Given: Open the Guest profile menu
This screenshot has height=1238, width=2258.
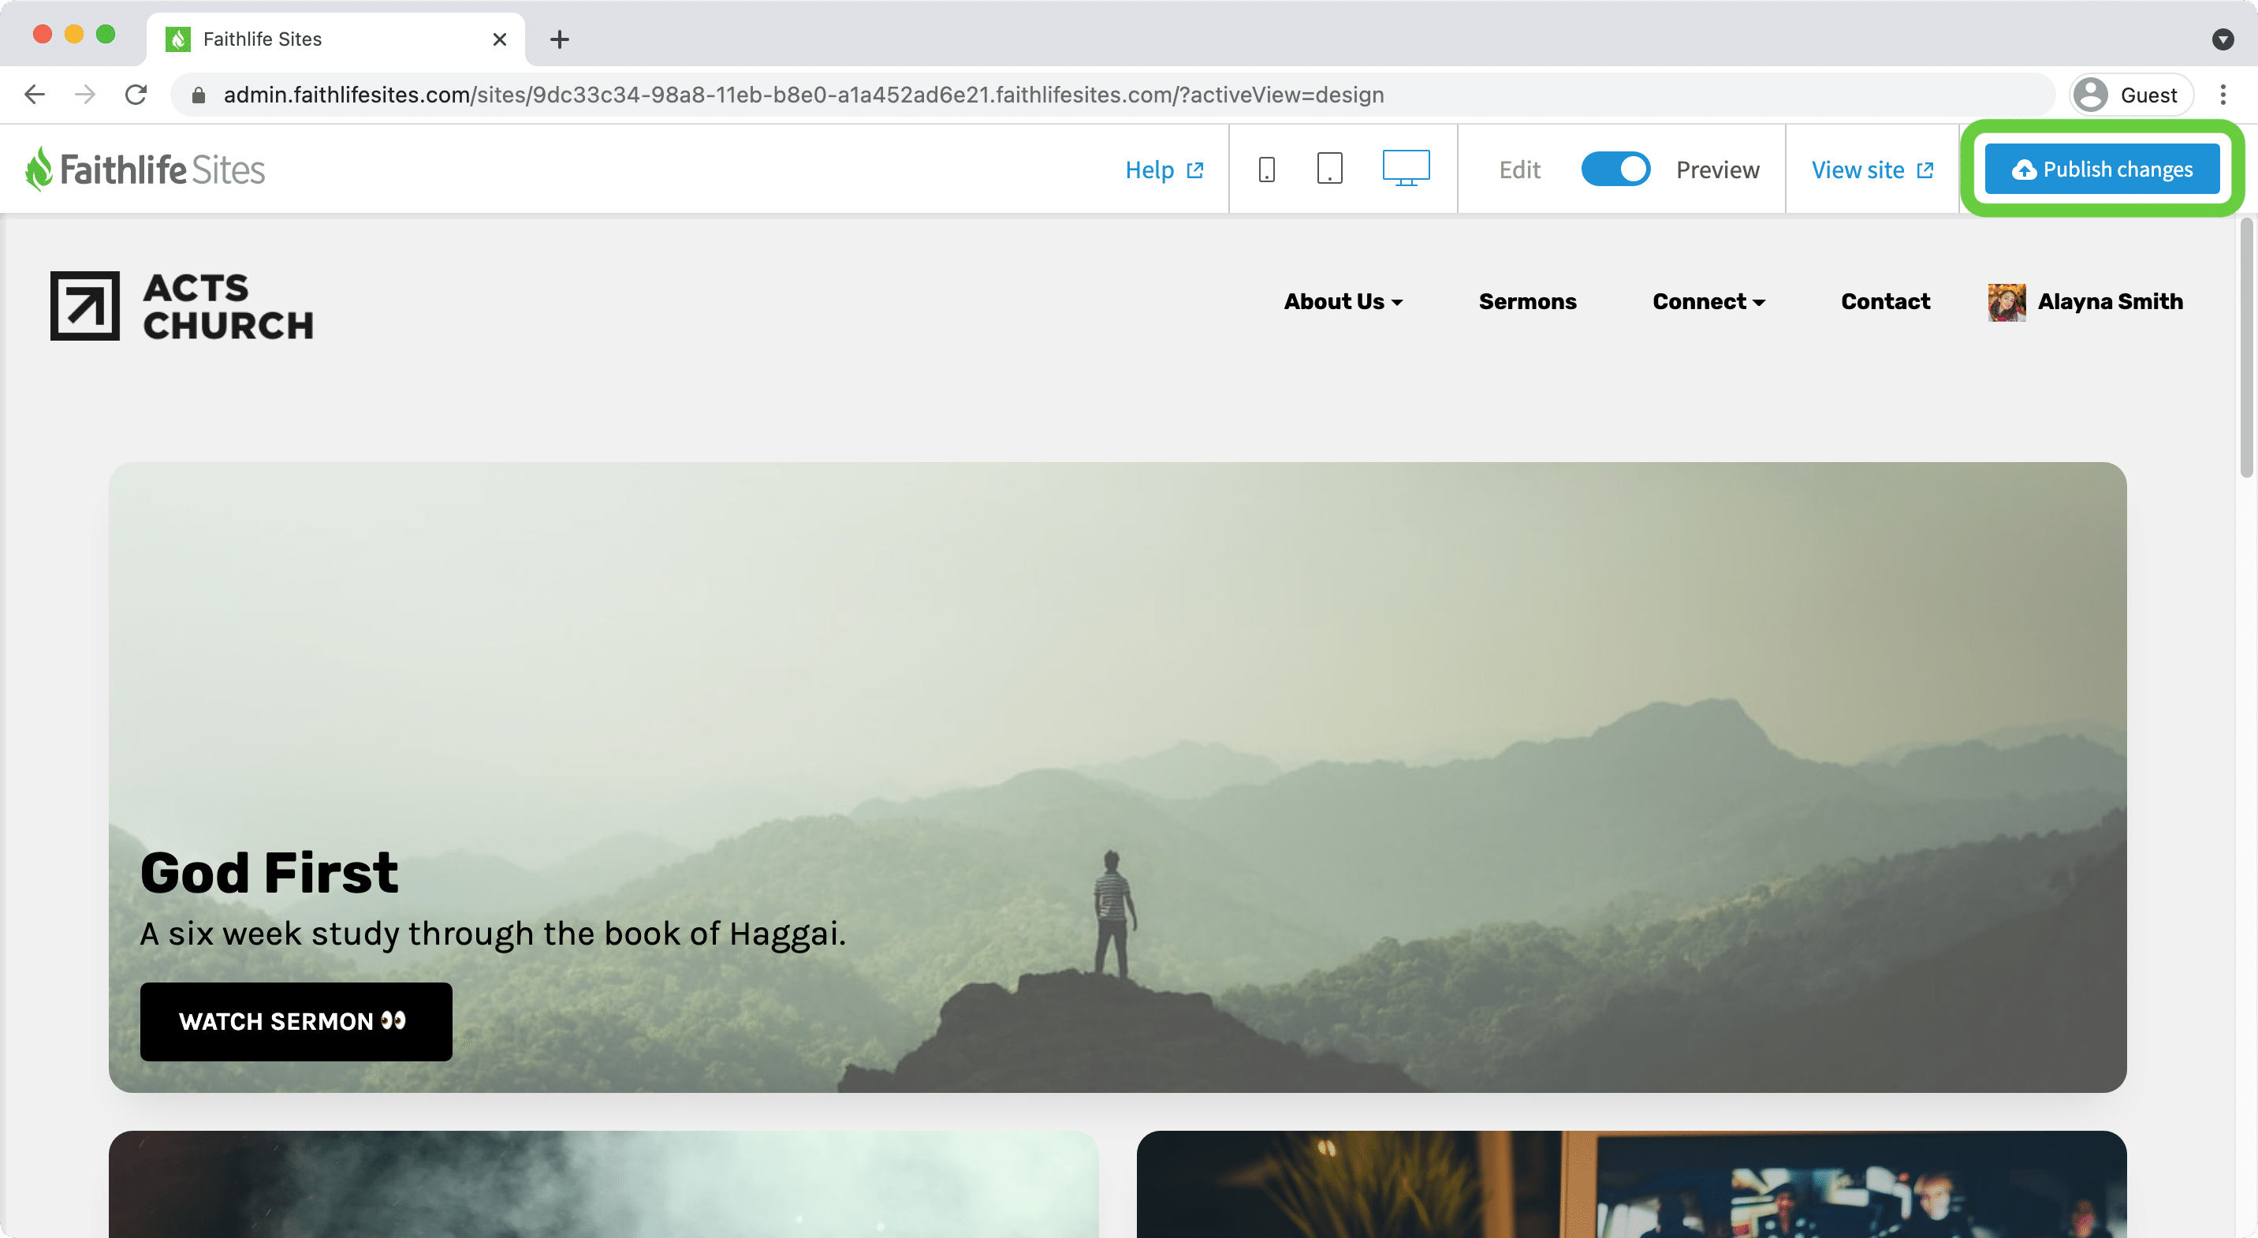Looking at the screenshot, I should pyautogui.click(x=2131, y=95).
